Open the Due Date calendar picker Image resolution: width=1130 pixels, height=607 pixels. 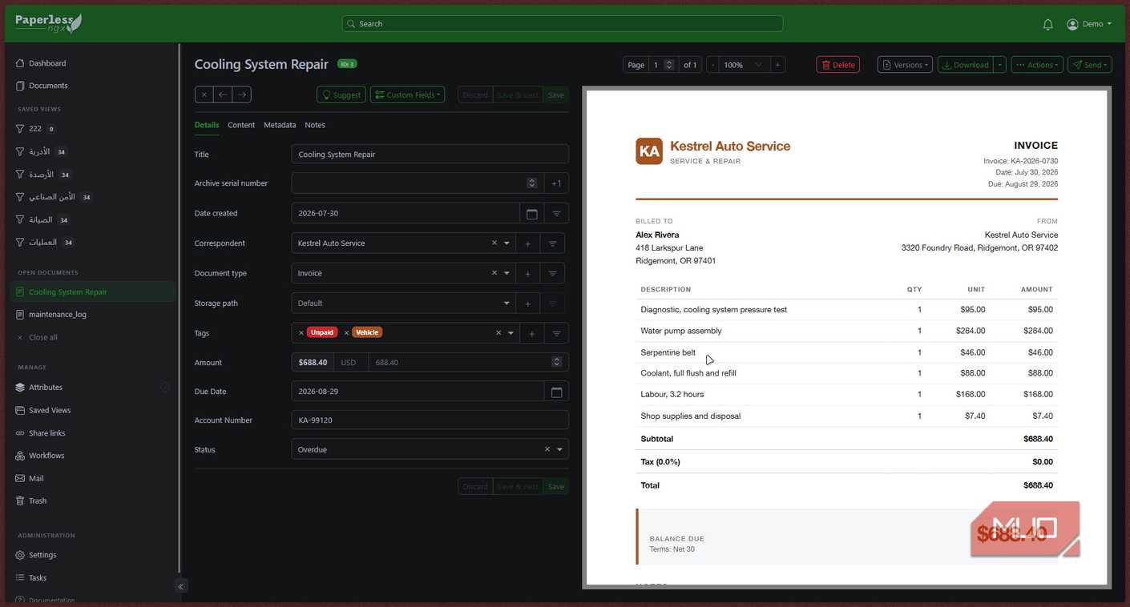click(x=556, y=392)
